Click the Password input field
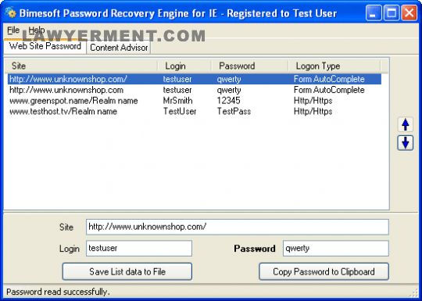Screen dimensions: 422x301 click(336, 249)
